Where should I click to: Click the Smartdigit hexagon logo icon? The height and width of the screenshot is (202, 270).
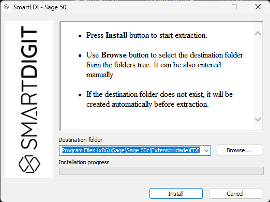click(x=29, y=164)
